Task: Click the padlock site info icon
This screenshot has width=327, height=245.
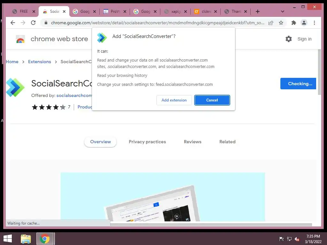Action: pos(46,23)
